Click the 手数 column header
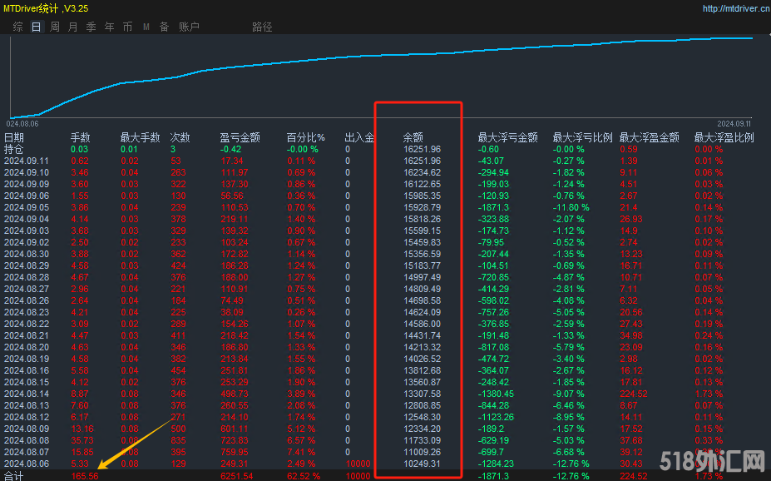The width and height of the screenshot is (771, 481). pos(80,137)
